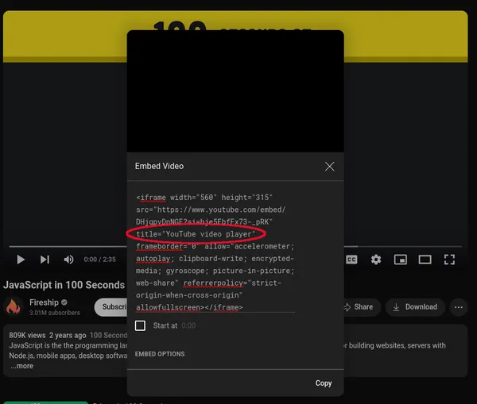This screenshot has width=477, height=404.
Task: Click the embed preview video area
Action: [x=235, y=91]
